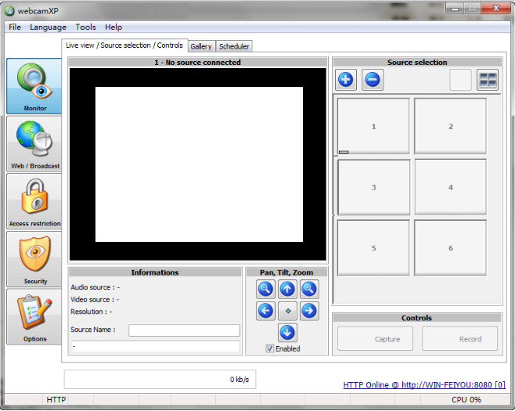Switch to multi-source grid layout view
This screenshot has height=411, width=515.
pyautogui.click(x=488, y=80)
